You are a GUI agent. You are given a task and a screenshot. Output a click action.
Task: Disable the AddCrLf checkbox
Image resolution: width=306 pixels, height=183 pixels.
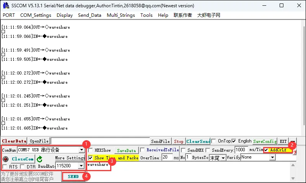[x=266, y=150]
